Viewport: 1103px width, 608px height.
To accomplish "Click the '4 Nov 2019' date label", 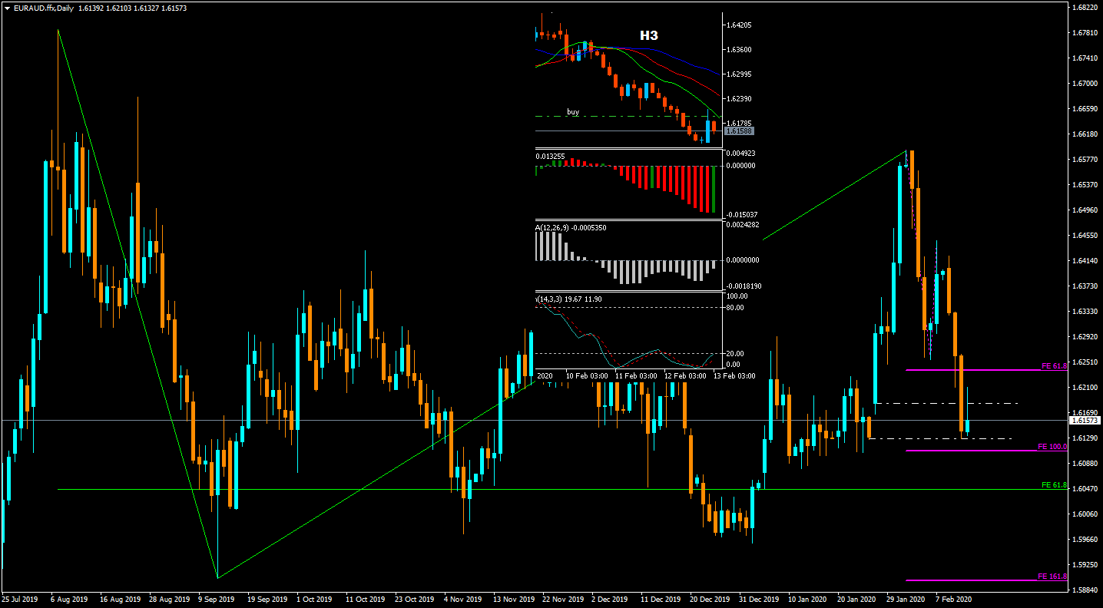I will click(x=463, y=599).
